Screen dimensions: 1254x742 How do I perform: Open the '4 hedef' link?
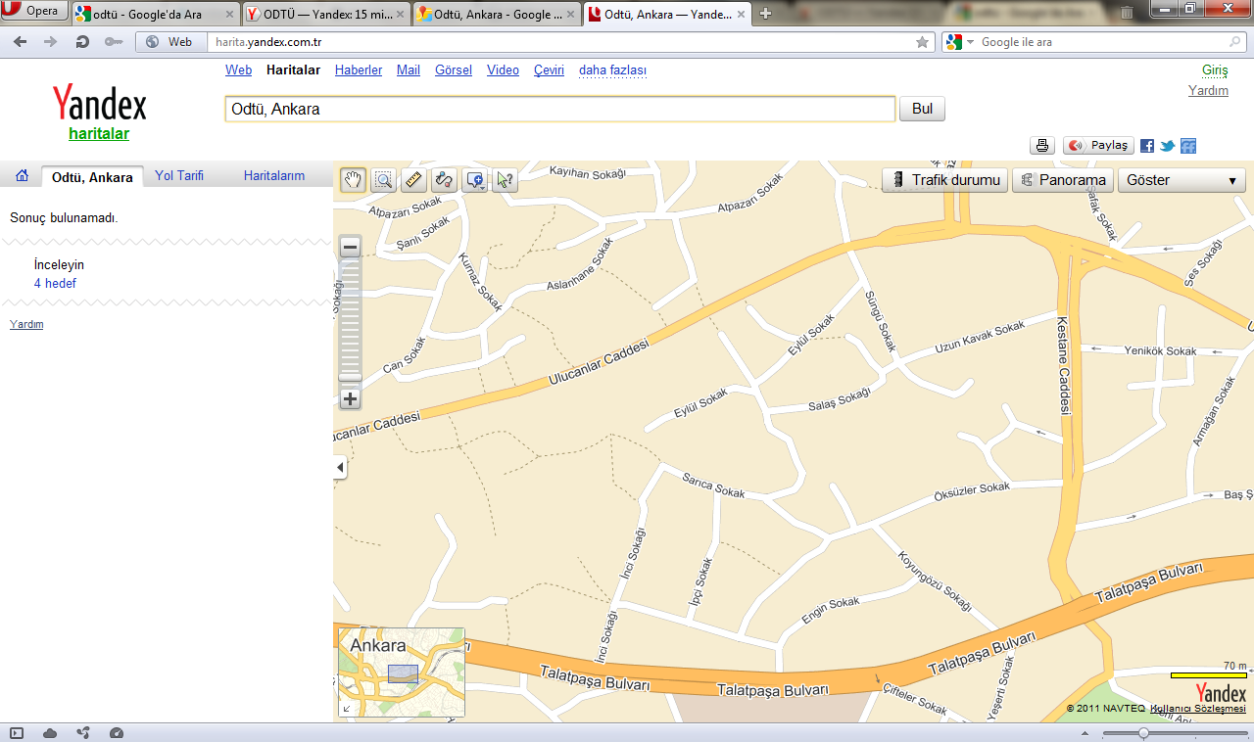point(55,284)
